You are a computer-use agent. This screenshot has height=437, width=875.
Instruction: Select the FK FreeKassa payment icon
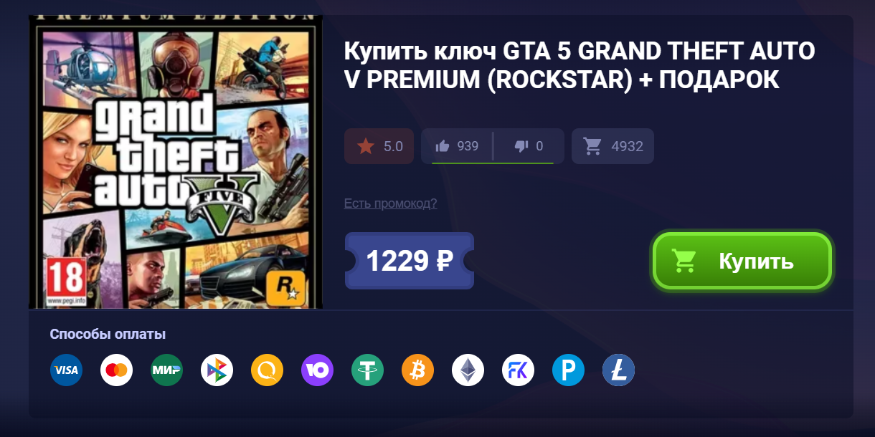coord(518,370)
